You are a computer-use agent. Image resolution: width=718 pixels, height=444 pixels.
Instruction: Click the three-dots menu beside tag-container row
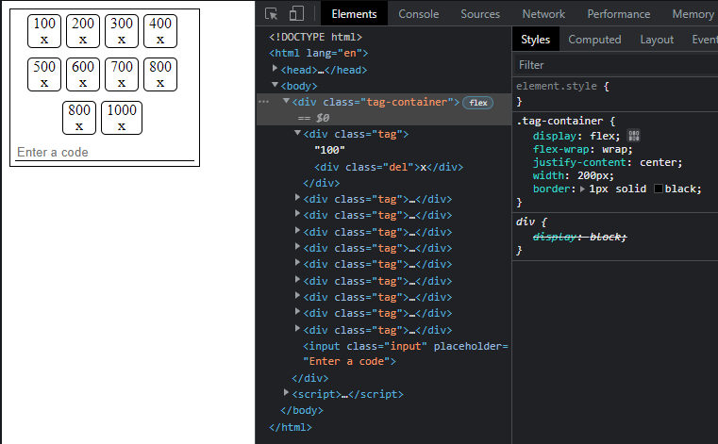point(264,102)
